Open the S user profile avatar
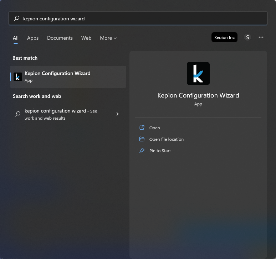Screen dimensions: 276x259 [x=247, y=38]
